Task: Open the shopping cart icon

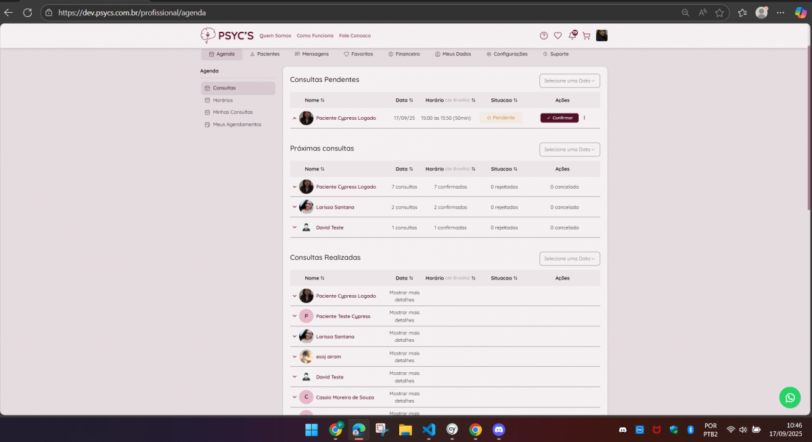Action: click(x=586, y=36)
